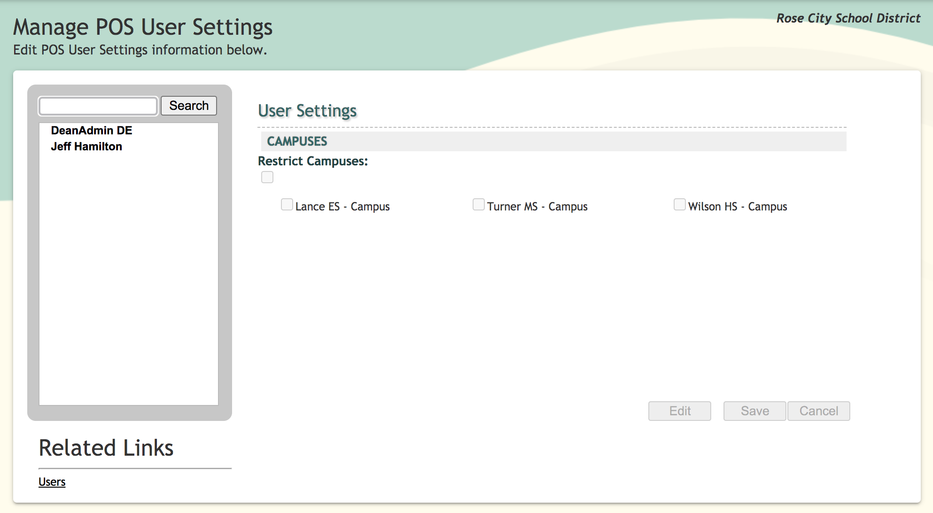Viewport: 933px width, 513px height.
Task: Select DeanAdmin DE from user list
Action: coord(92,130)
